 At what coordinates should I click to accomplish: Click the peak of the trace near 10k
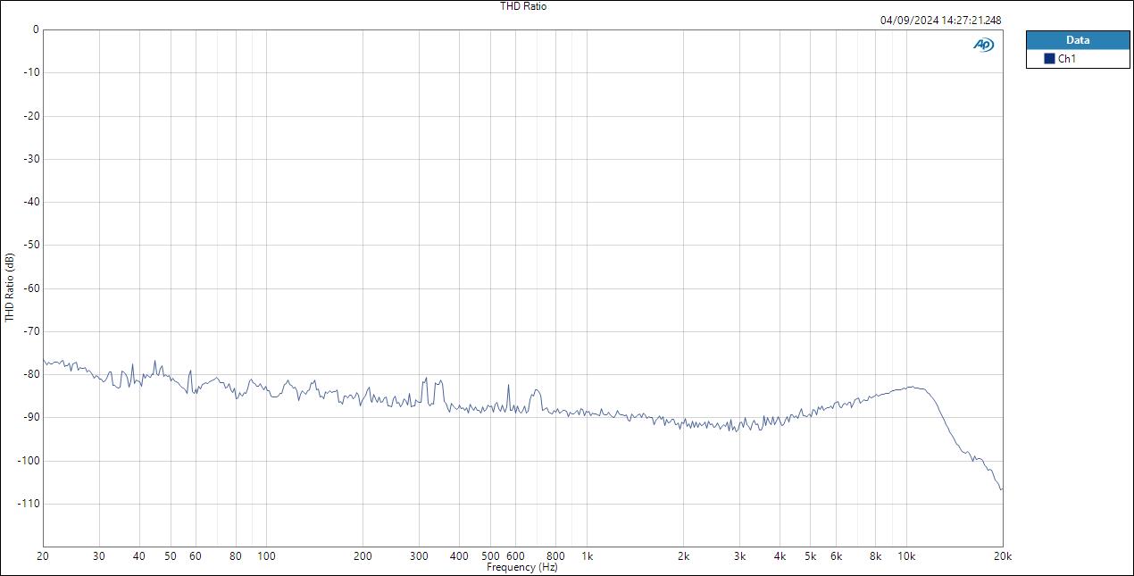coord(912,388)
